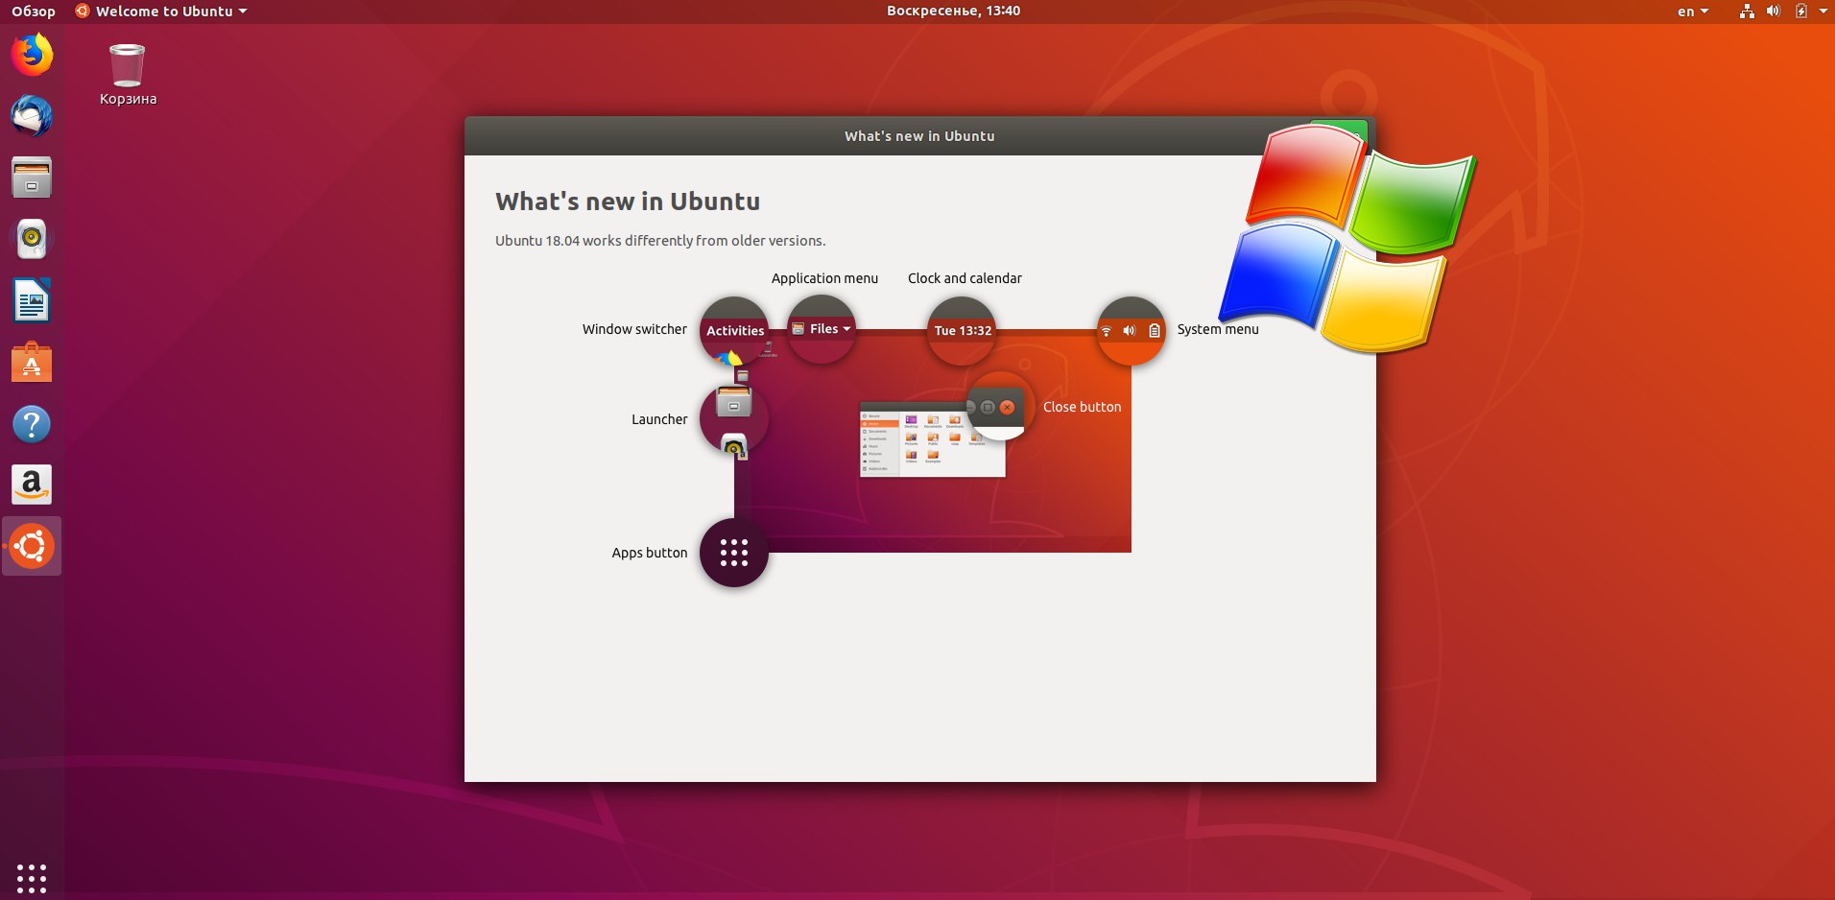Open the en input source menu
The image size is (1835, 900).
click(x=1693, y=12)
